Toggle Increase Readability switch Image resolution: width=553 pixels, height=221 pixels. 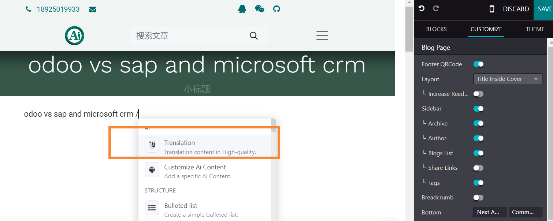[x=479, y=94]
